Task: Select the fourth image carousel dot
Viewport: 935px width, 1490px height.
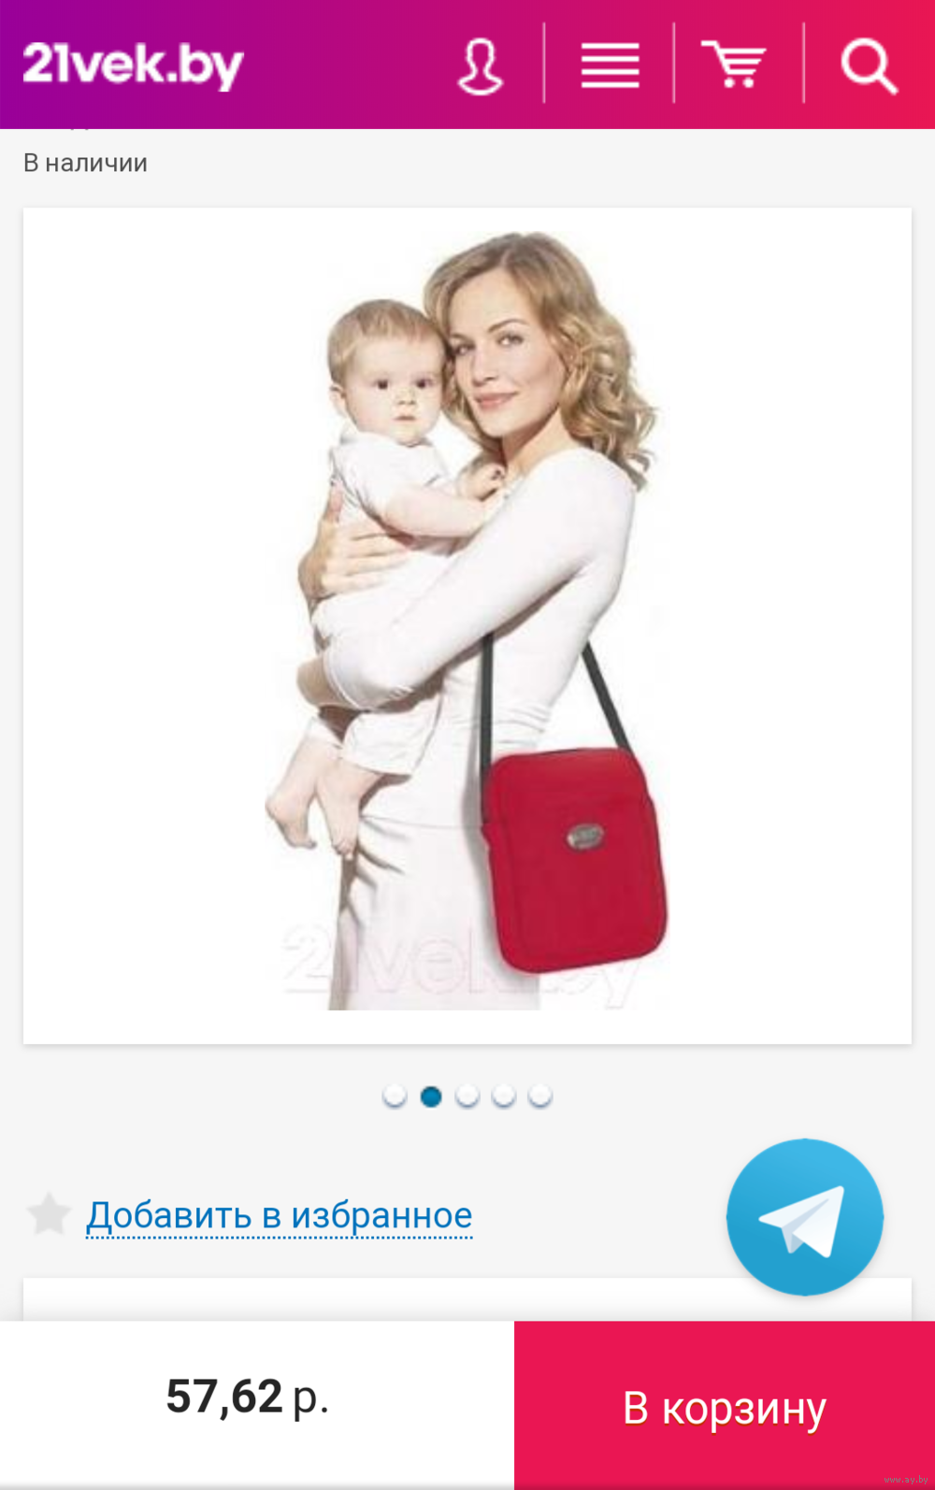Action: coord(504,1096)
